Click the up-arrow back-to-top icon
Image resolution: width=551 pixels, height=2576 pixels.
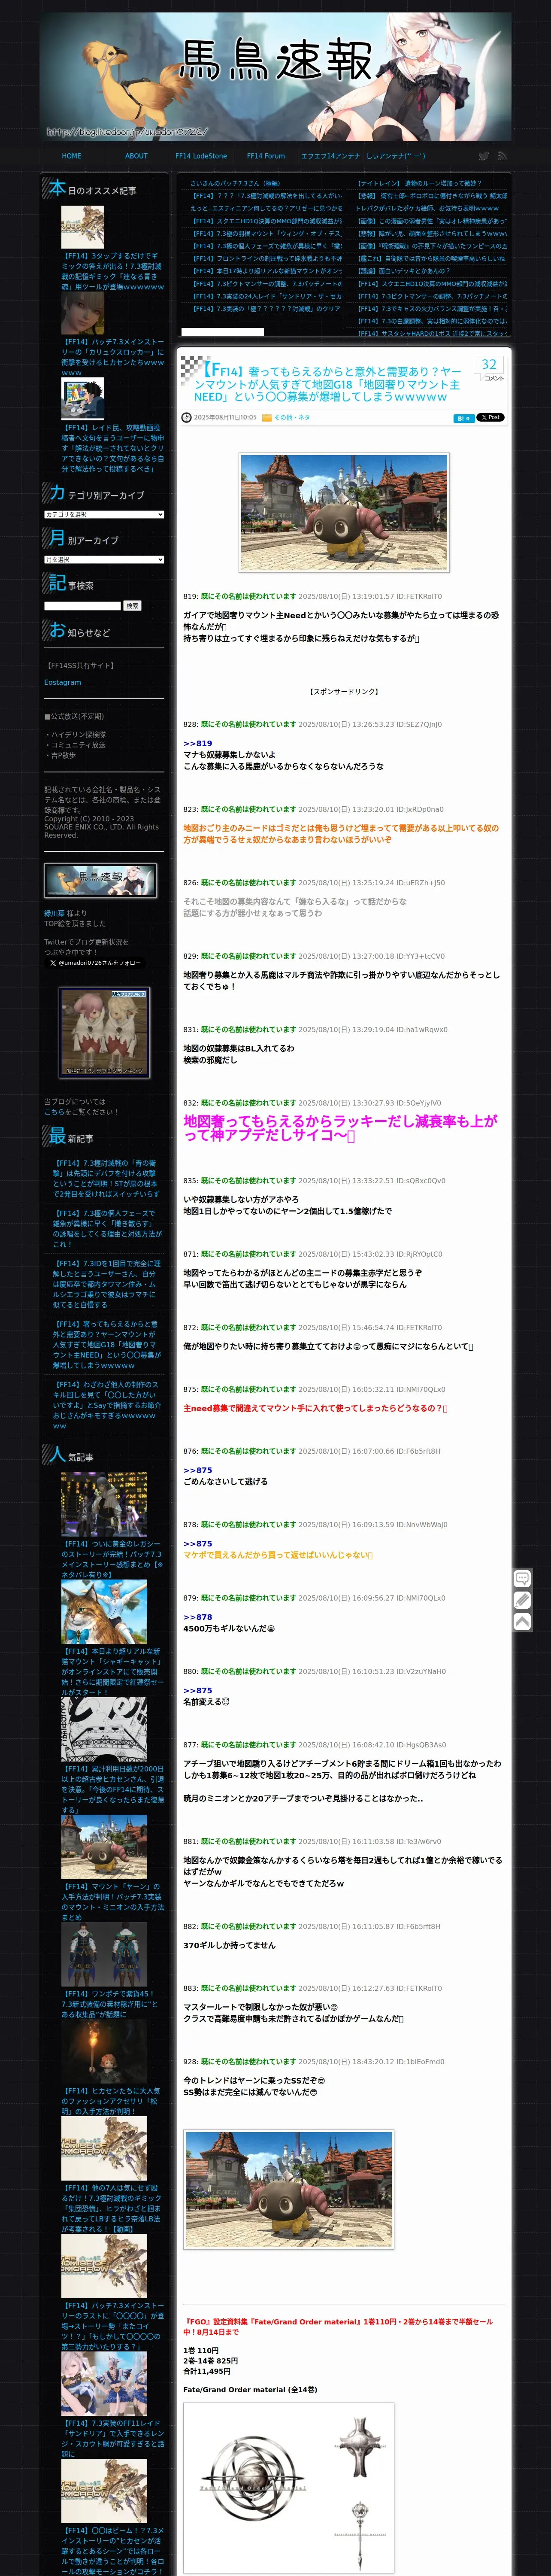522,1622
